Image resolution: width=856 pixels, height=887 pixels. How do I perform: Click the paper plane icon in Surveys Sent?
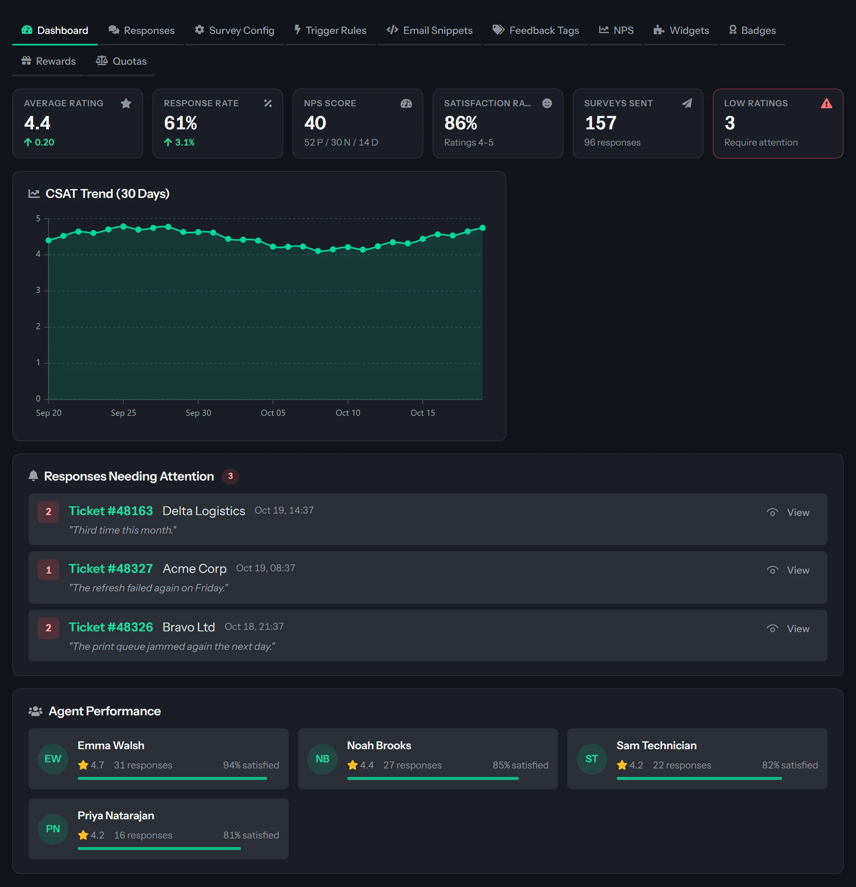tap(687, 104)
